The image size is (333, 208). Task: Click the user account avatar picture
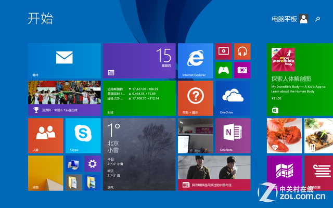pos(304,19)
